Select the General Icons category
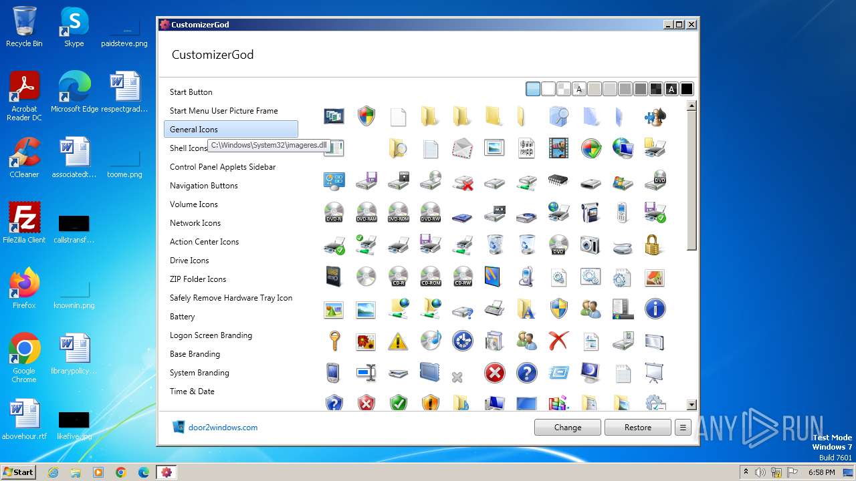The height and width of the screenshot is (481, 856). point(231,130)
